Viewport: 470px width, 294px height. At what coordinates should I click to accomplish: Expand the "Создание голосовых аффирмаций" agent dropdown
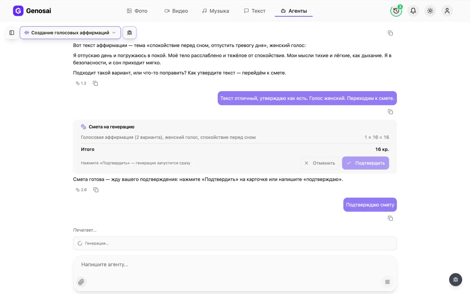click(x=70, y=33)
